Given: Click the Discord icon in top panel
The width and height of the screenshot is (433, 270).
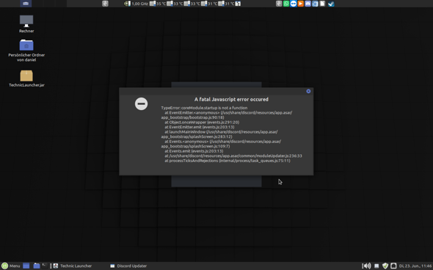Looking at the screenshot, I should 308,4.
